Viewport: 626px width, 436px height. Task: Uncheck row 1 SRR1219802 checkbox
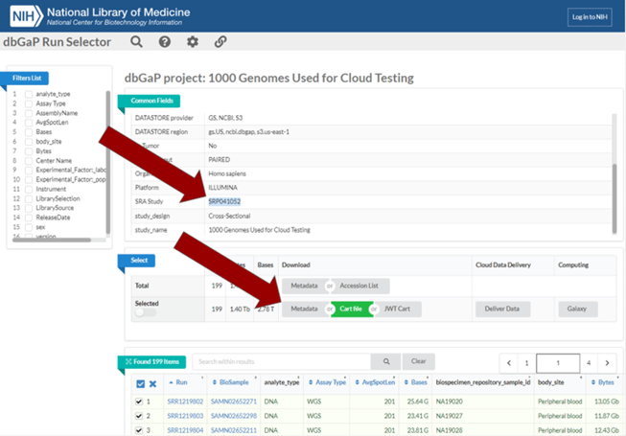(139, 402)
